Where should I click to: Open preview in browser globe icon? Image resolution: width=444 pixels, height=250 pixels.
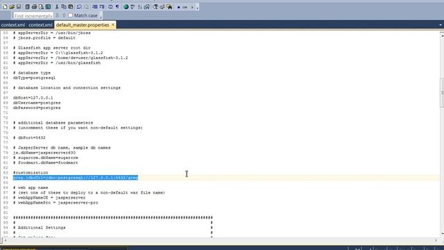point(126,6)
